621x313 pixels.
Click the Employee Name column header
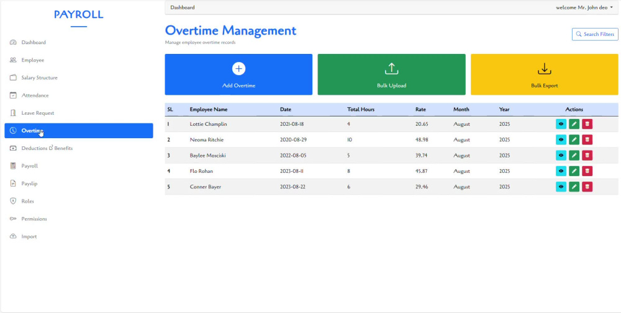tap(208, 110)
